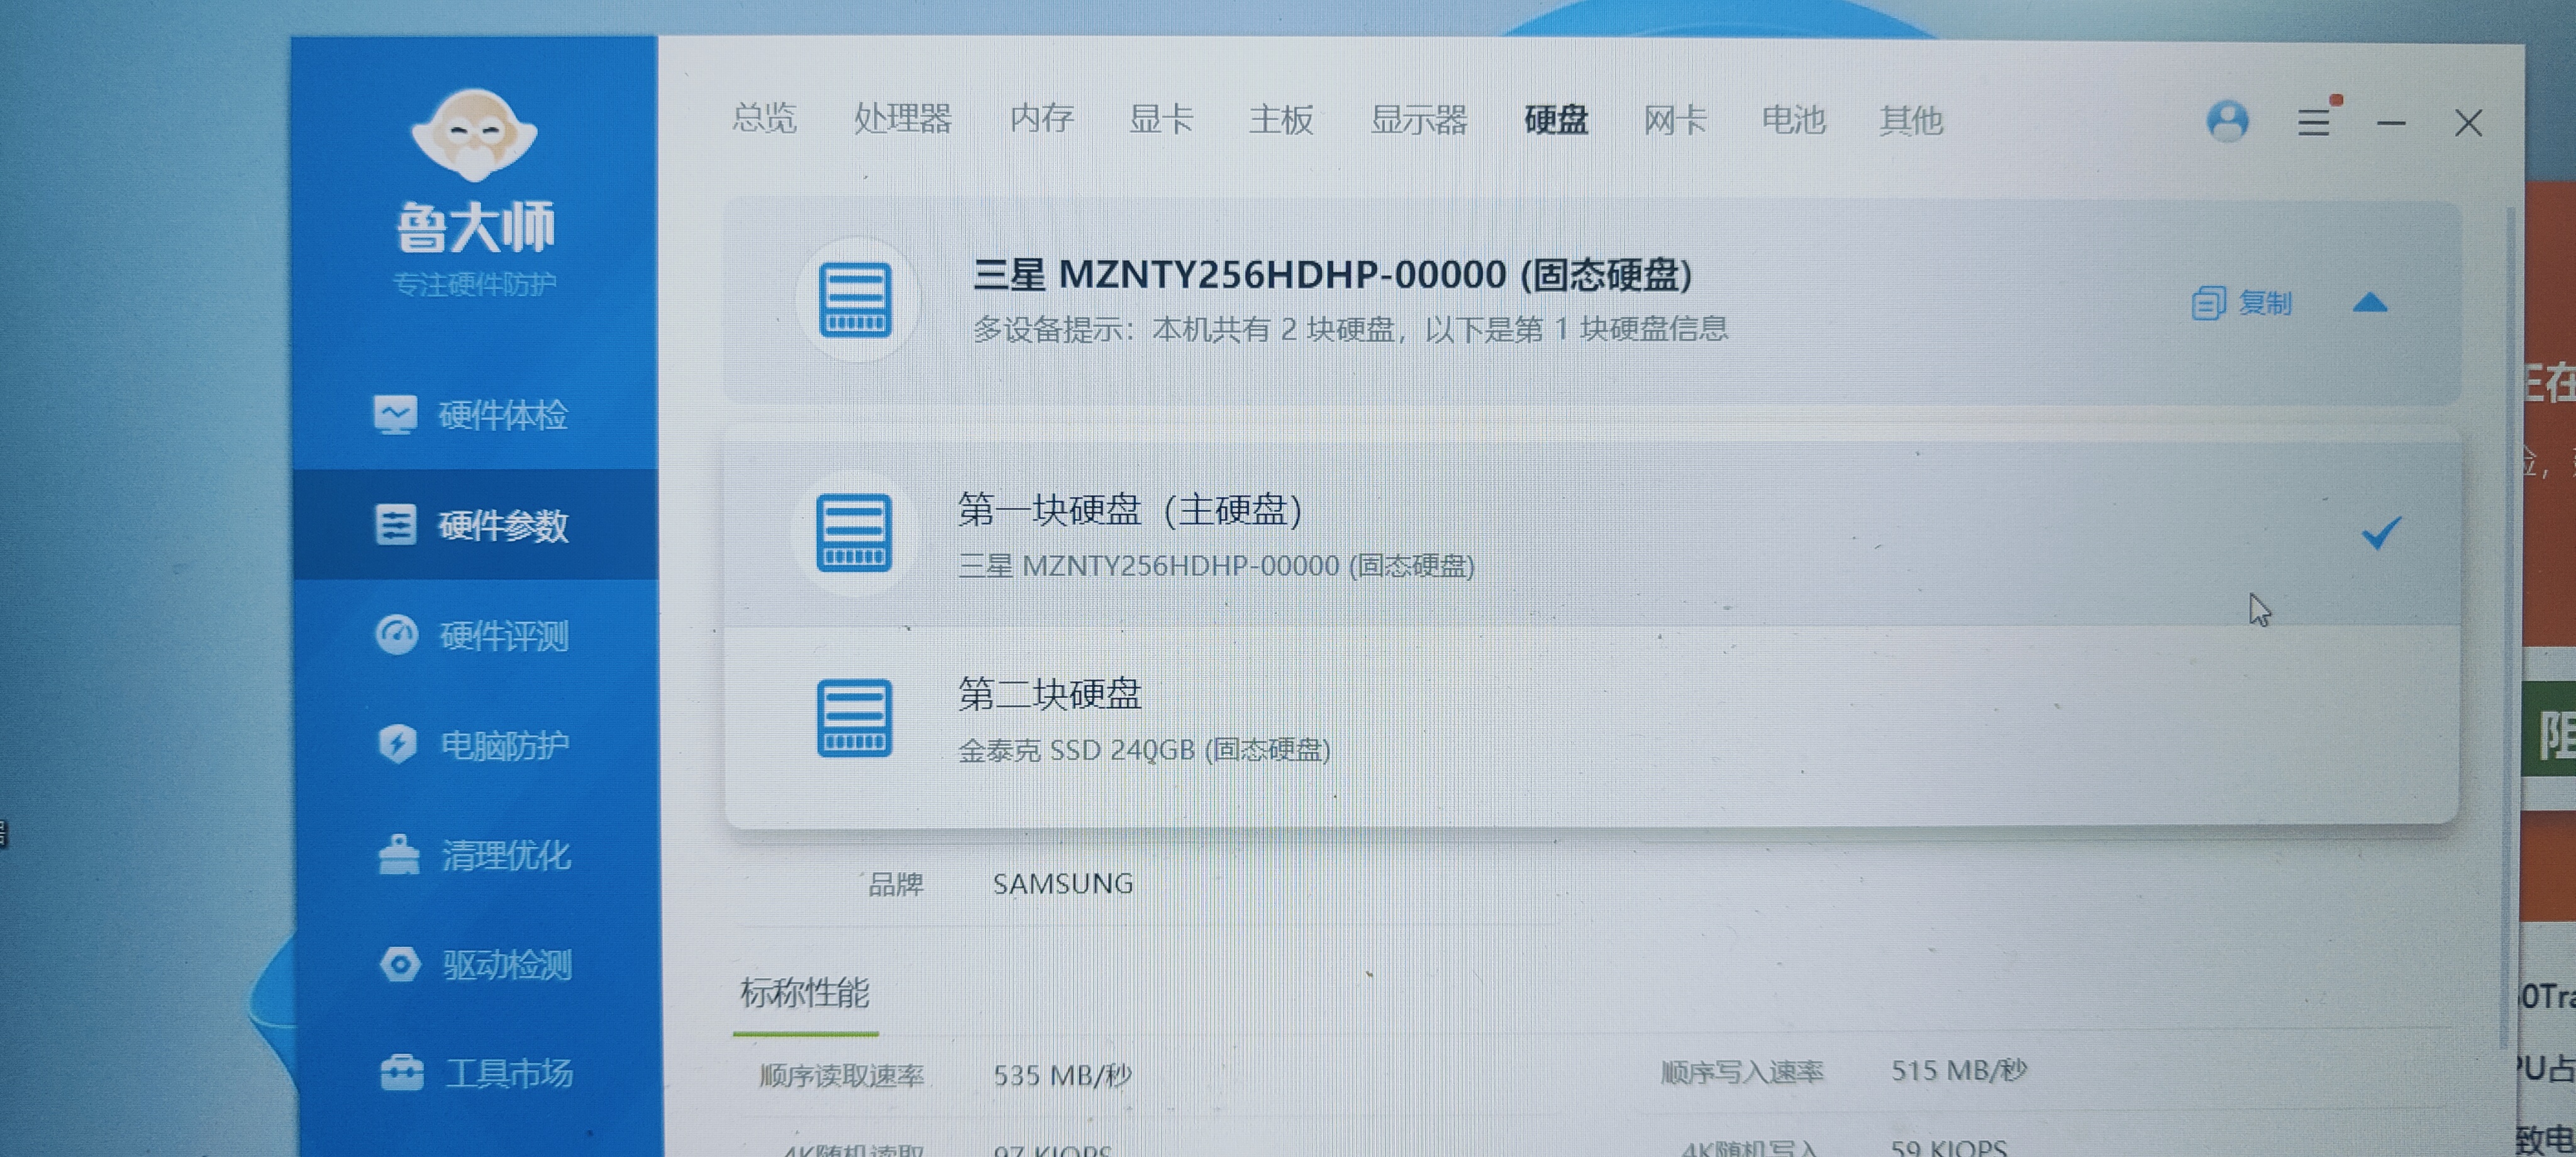Switch to the 网卡 tab
2576x1157 pixels.
click(1675, 121)
